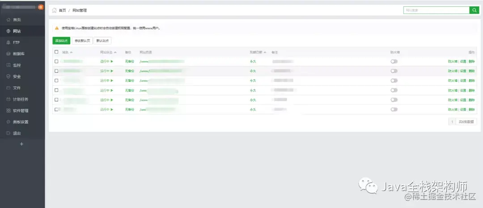Click page number 1 in pagination
Viewport: 483px width, 208px height.
click(452, 122)
